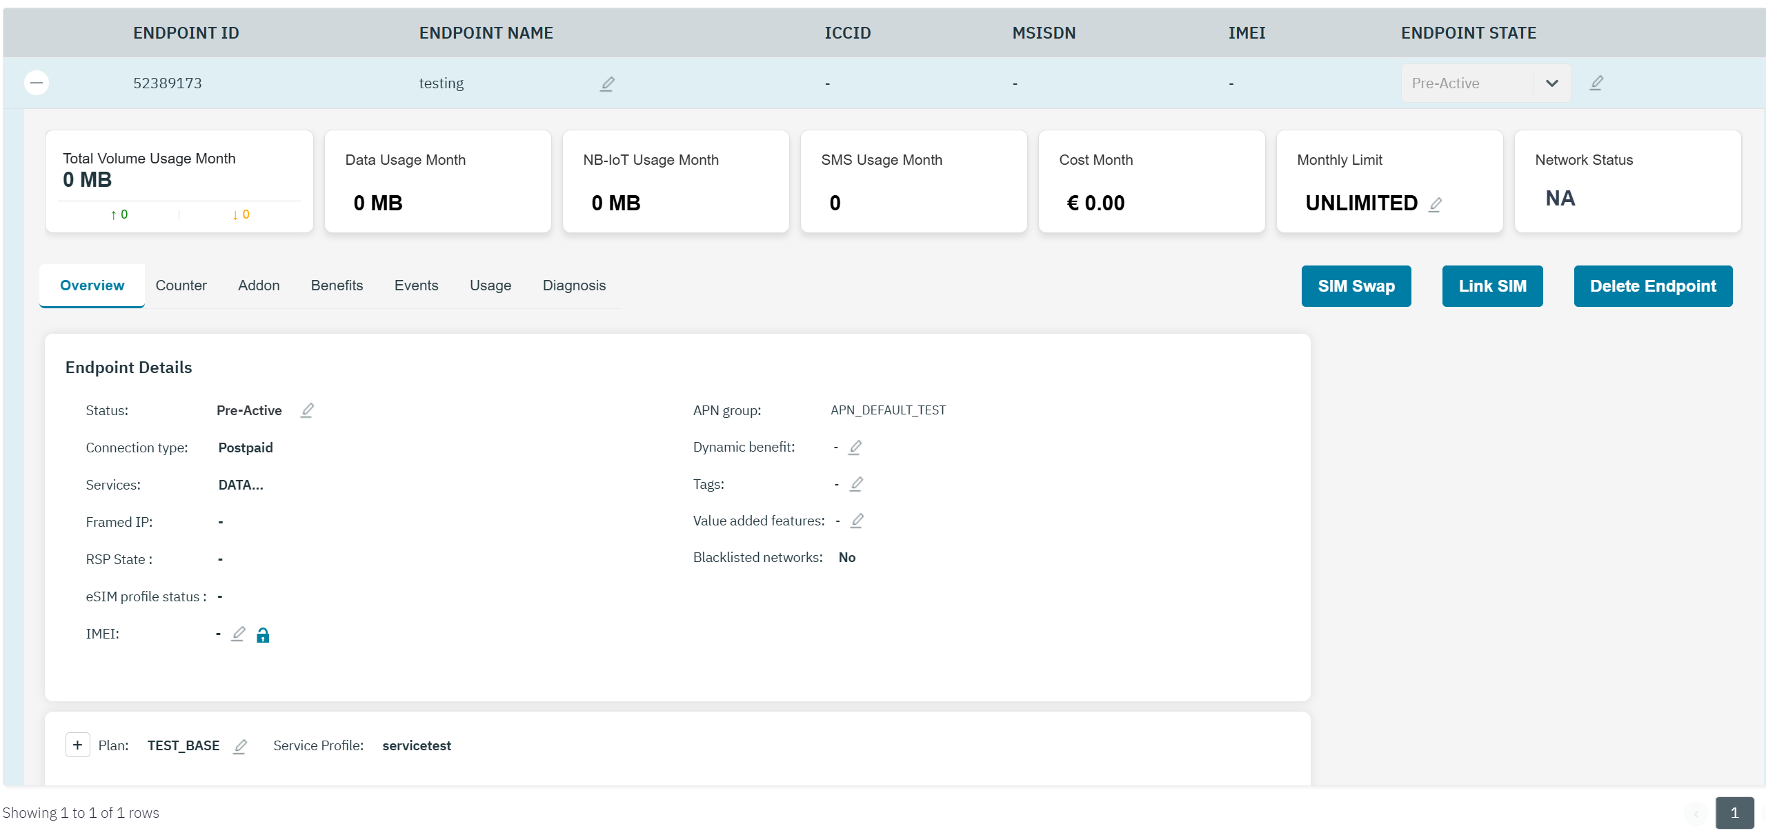Click the SIM Swap button
The height and width of the screenshot is (833, 1766).
1356,286
